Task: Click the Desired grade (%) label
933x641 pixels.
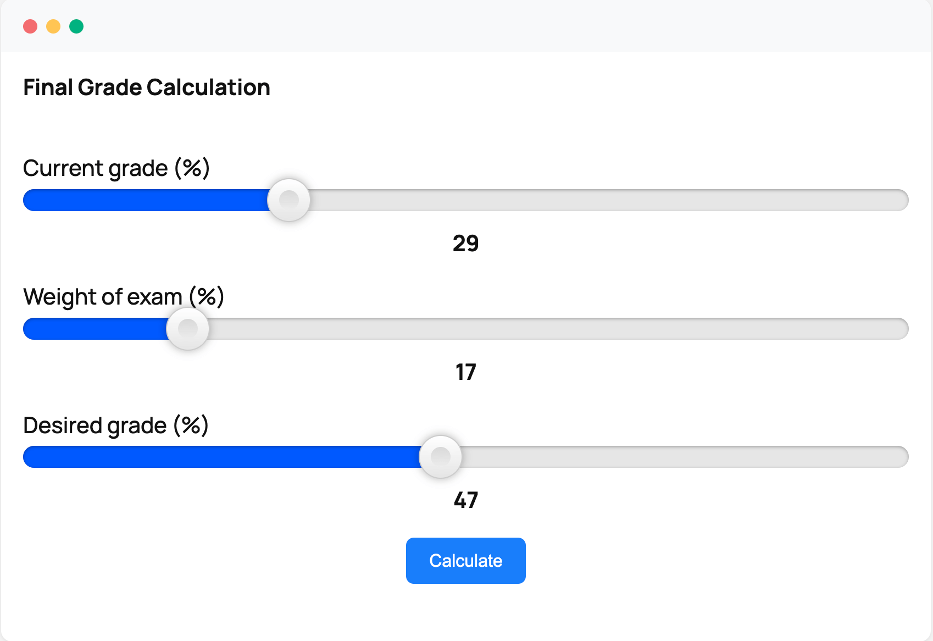Action: click(116, 426)
